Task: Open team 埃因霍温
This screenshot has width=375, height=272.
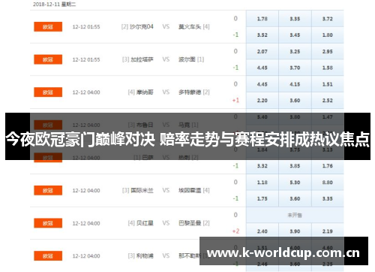Action: [x=190, y=191]
